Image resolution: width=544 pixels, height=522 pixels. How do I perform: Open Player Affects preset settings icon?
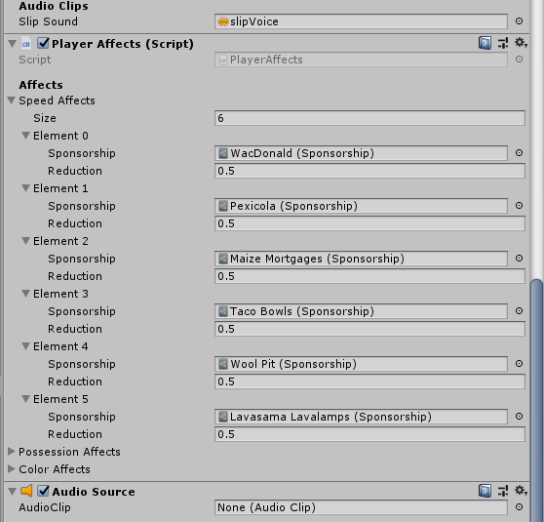point(503,43)
